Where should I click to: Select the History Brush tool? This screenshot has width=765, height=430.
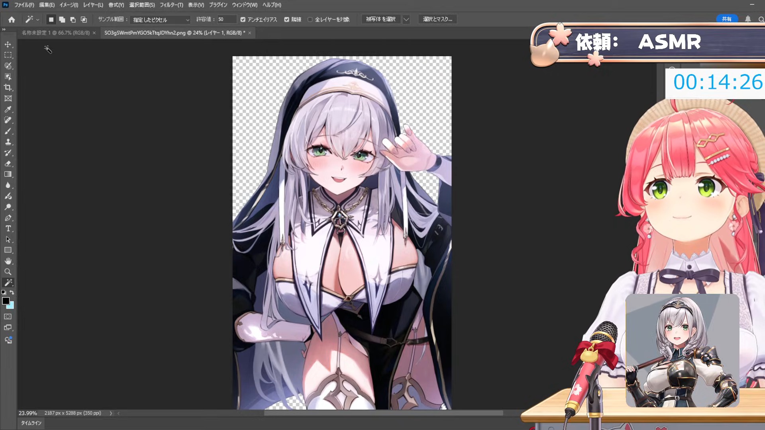pyautogui.click(x=8, y=152)
